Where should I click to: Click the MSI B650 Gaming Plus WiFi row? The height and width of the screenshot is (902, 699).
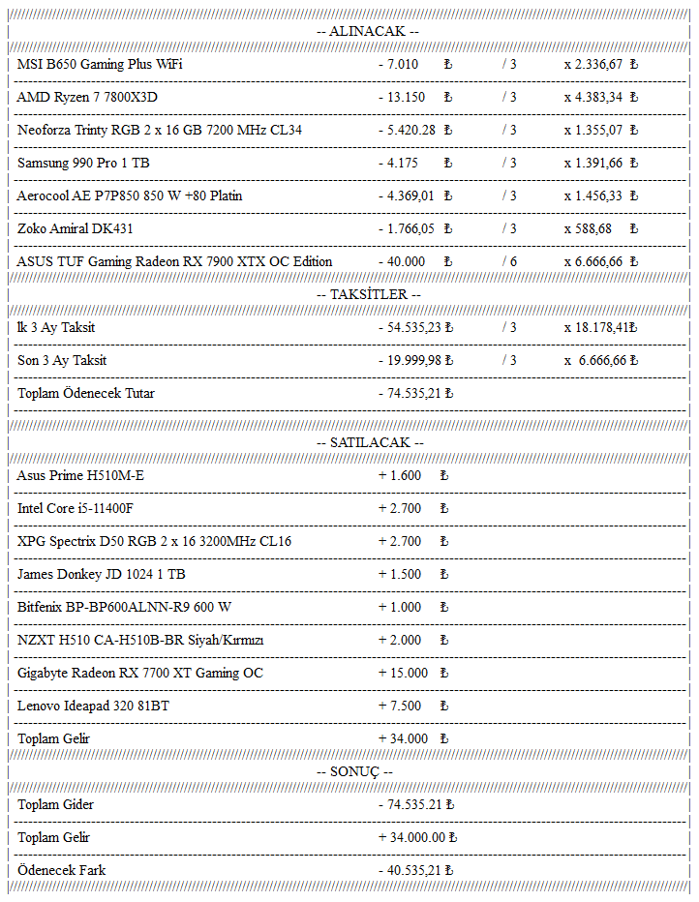349,65
